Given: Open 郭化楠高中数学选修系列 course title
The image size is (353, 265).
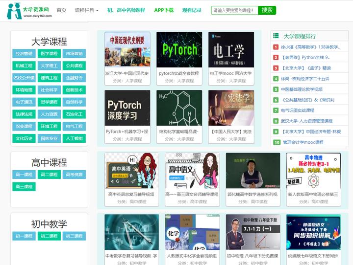Looking at the screenshot, I should pyautogui.click(x=252, y=194).
